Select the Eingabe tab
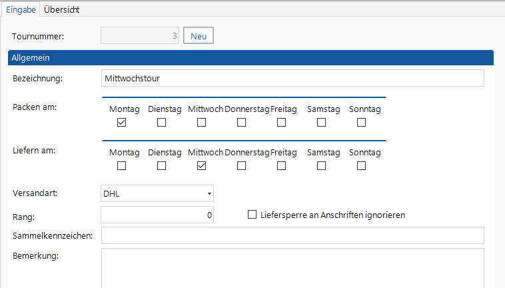 pos(21,9)
